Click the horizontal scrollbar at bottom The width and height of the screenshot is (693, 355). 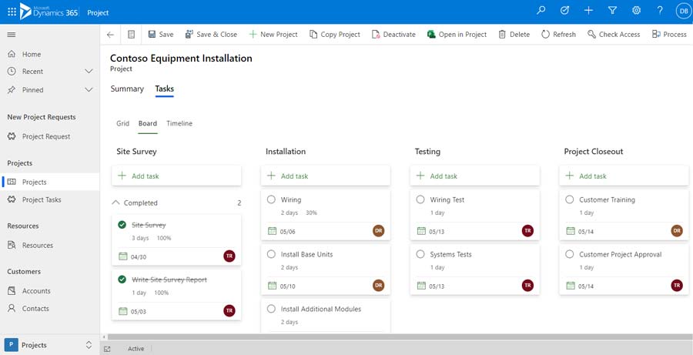pyautogui.click(x=385, y=337)
